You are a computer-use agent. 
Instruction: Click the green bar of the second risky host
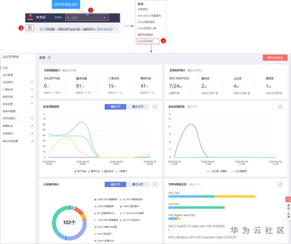point(200,207)
